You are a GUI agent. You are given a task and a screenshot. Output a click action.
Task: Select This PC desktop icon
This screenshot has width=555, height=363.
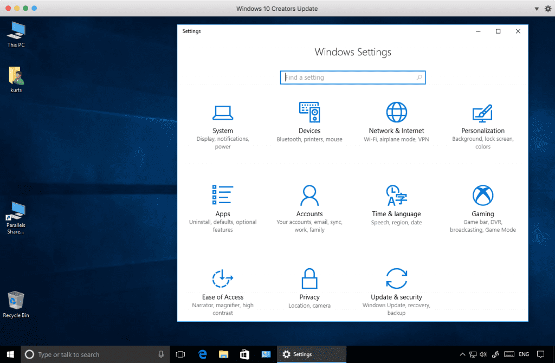(x=16, y=34)
